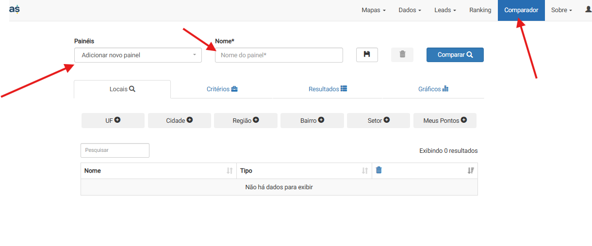Open the Mapas dropdown menu
This screenshot has height=246, width=592.
point(374,10)
